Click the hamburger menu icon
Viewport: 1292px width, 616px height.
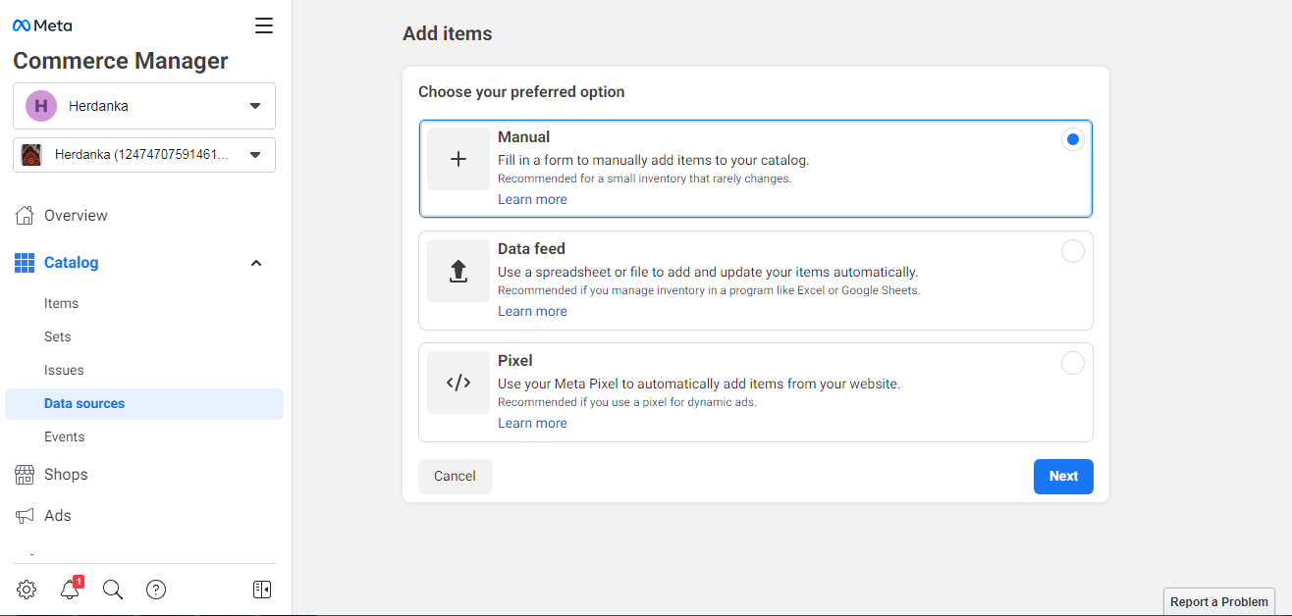[264, 26]
